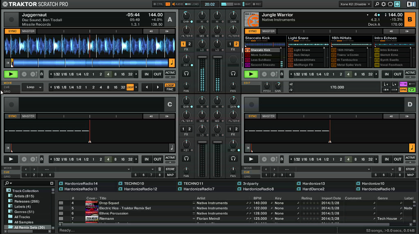Image resolution: width=419 pixels, height=234 pixels.
Task: Click the Staccato Kick sample cell icon
Action: tap(248, 50)
